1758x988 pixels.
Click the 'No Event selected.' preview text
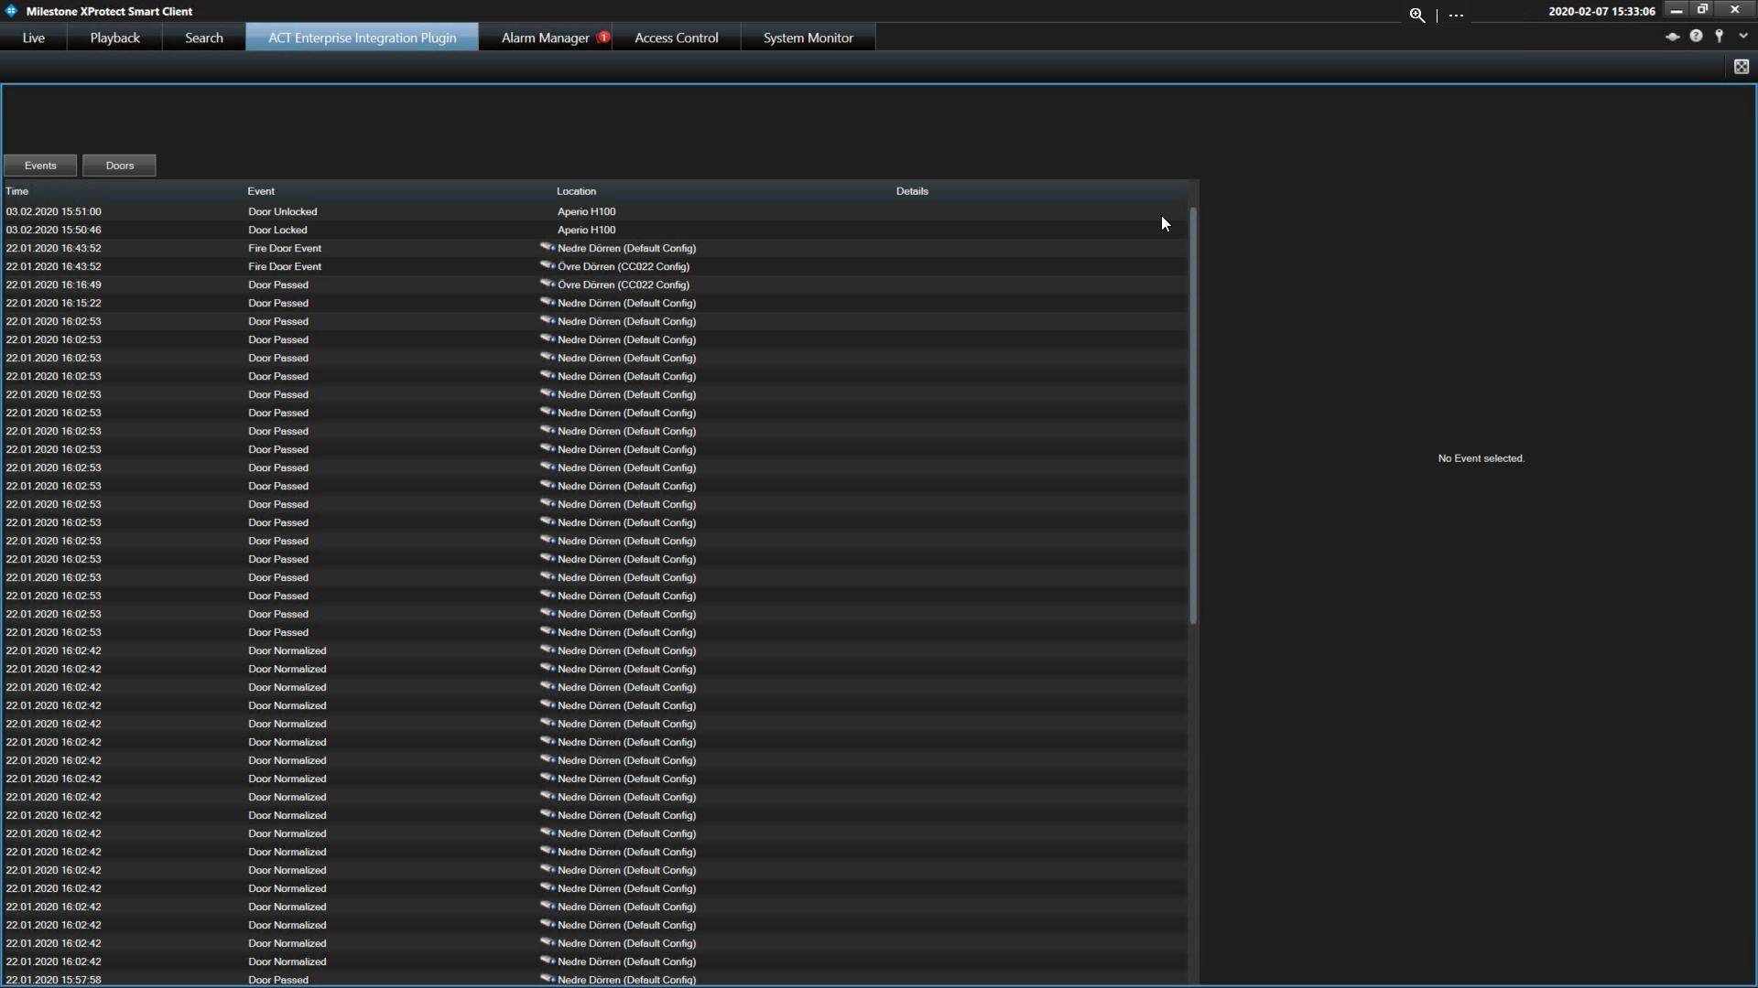pyautogui.click(x=1481, y=458)
